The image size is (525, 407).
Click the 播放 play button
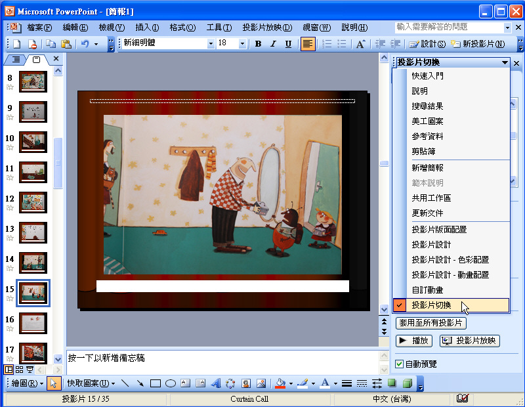tap(414, 341)
